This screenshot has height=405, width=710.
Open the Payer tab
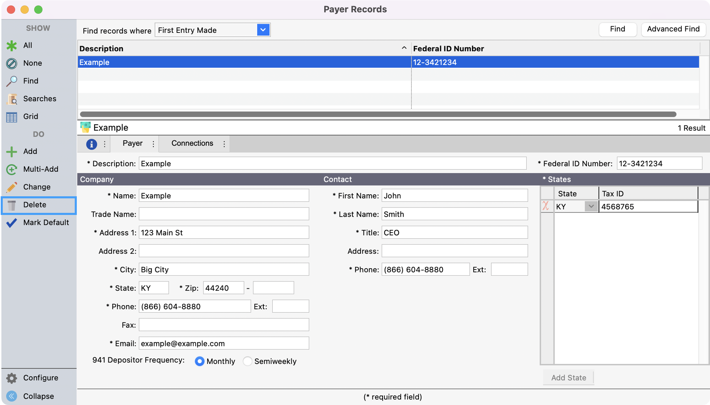(133, 143)
